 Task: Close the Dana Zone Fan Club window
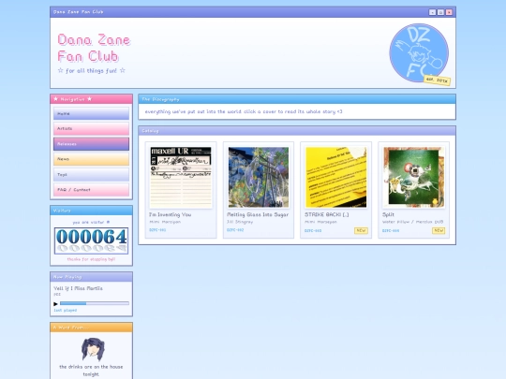click(x=449, y=12)
